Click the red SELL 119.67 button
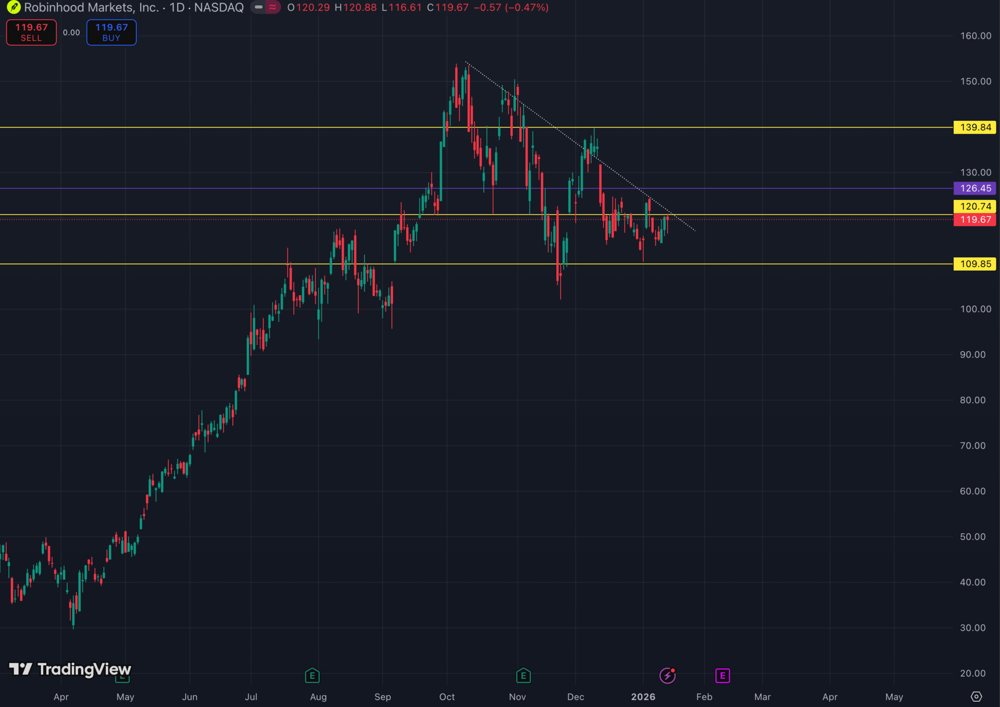This screenshot has width=1000, height=707. coord(31,32)
